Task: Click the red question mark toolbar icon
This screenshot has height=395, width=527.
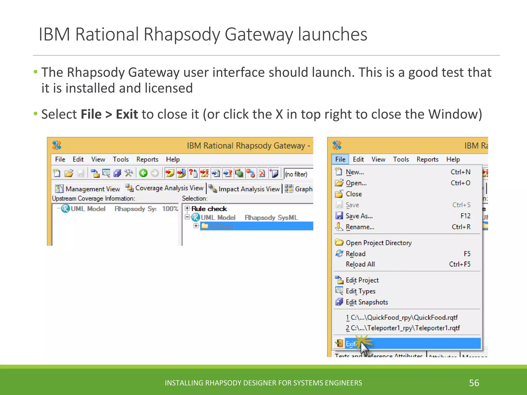Action: point(193,173)
